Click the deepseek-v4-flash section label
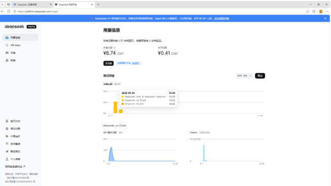331x186 pixels. [x=115, y=126]
